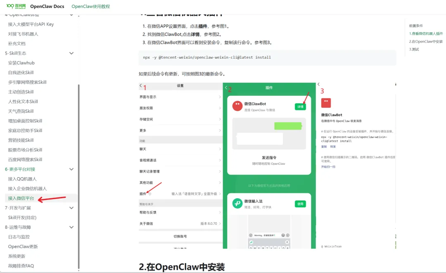Open 接入QQ机器人 page
Image resolution: width=446 pixels, height=273 pixels.
click(22, 179)
